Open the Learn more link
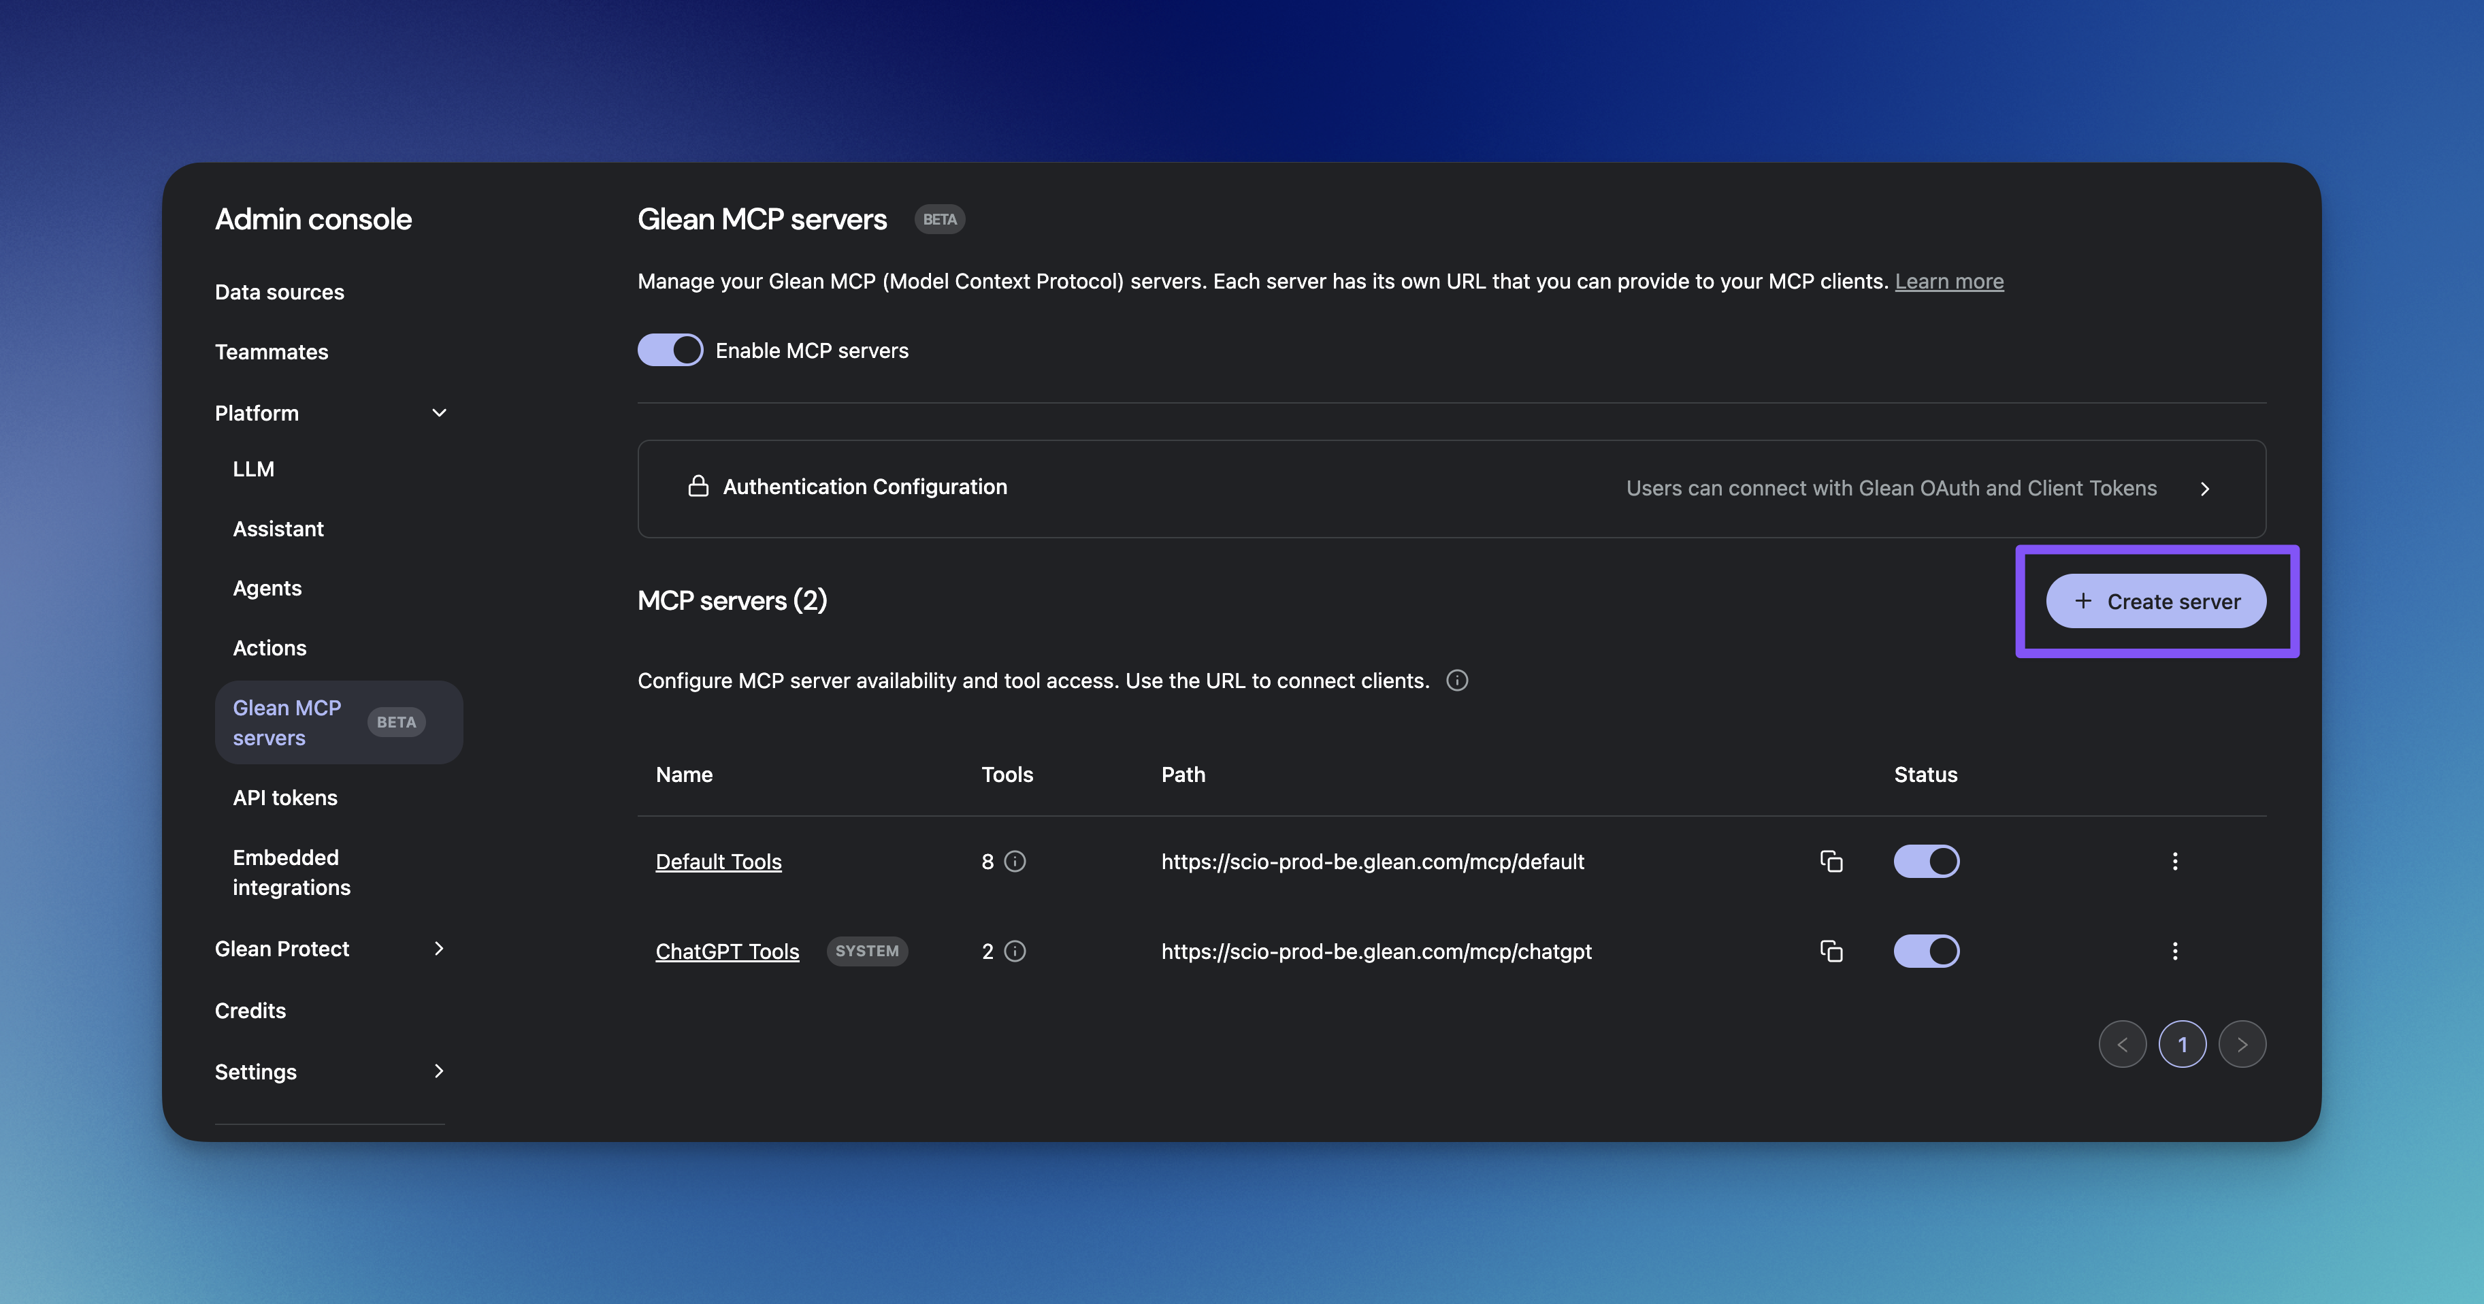2484x1304 pixels. point(1949,280)
